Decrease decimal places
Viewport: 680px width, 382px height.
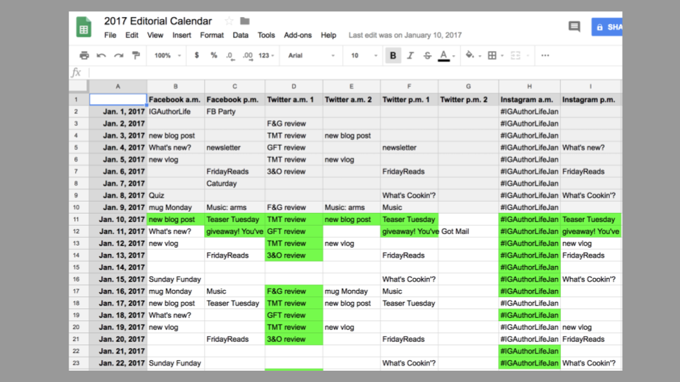230,56
